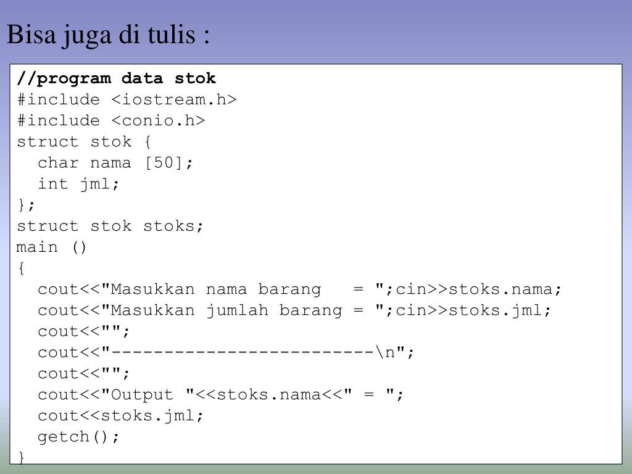Click the 'char nama [50];' line
Image resolution: width=632 pixels, height=474 pixels.
[115, 163]
